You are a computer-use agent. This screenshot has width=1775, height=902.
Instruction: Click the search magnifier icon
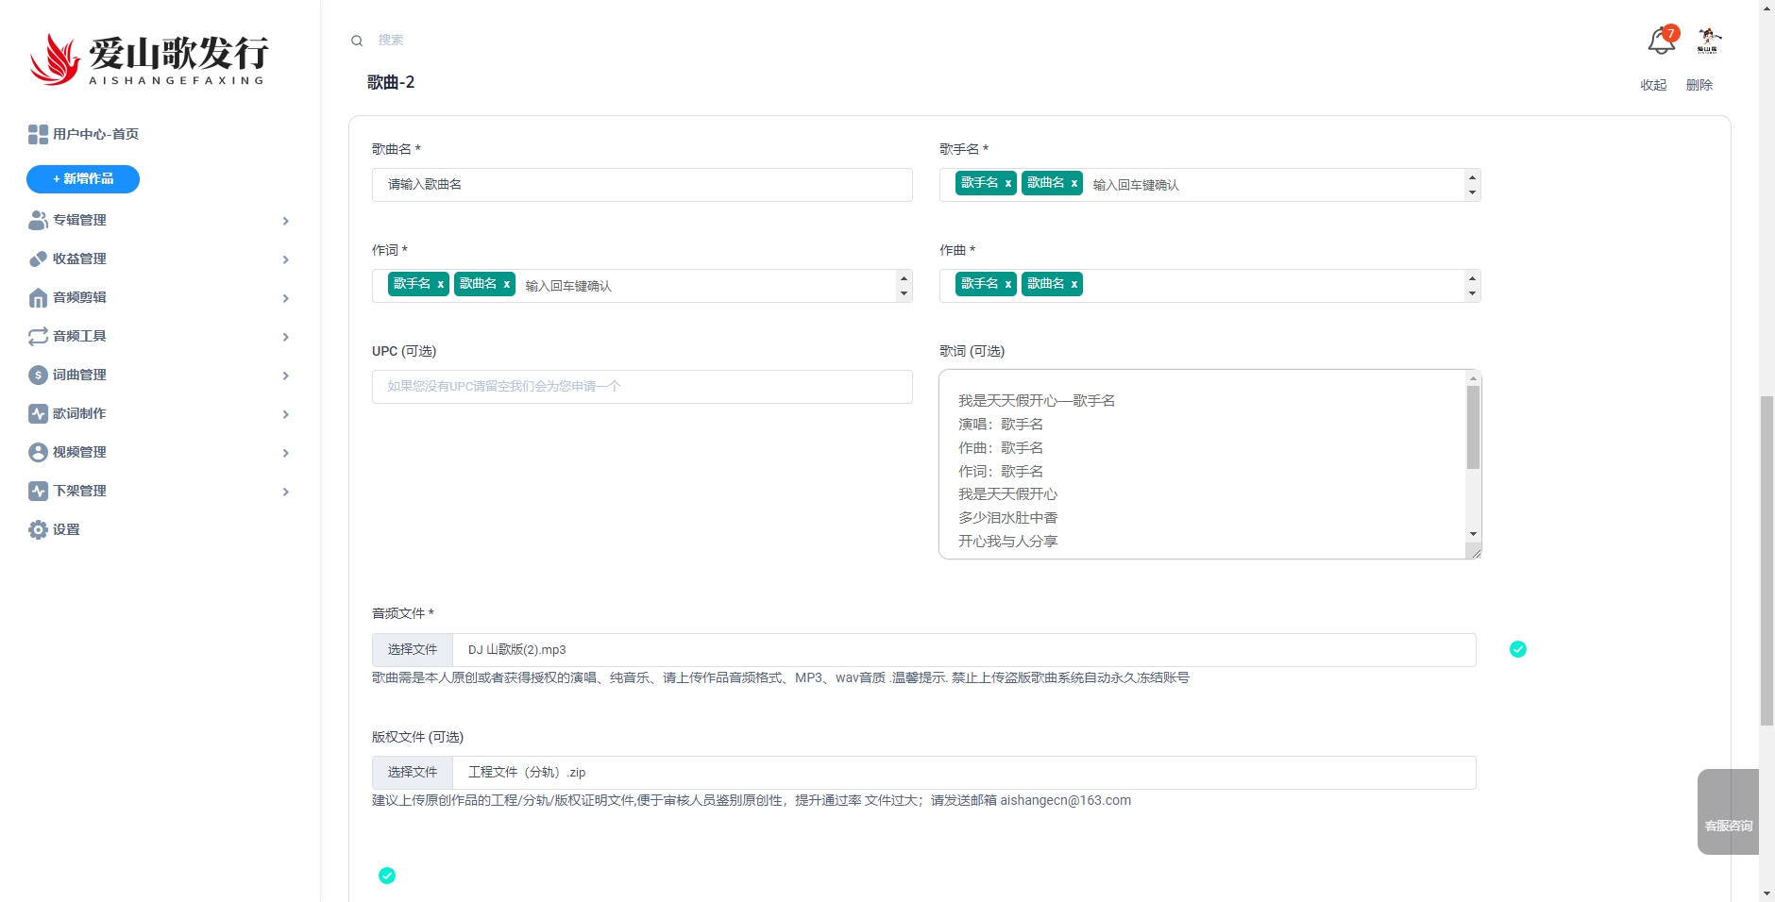tap(357, 41)
